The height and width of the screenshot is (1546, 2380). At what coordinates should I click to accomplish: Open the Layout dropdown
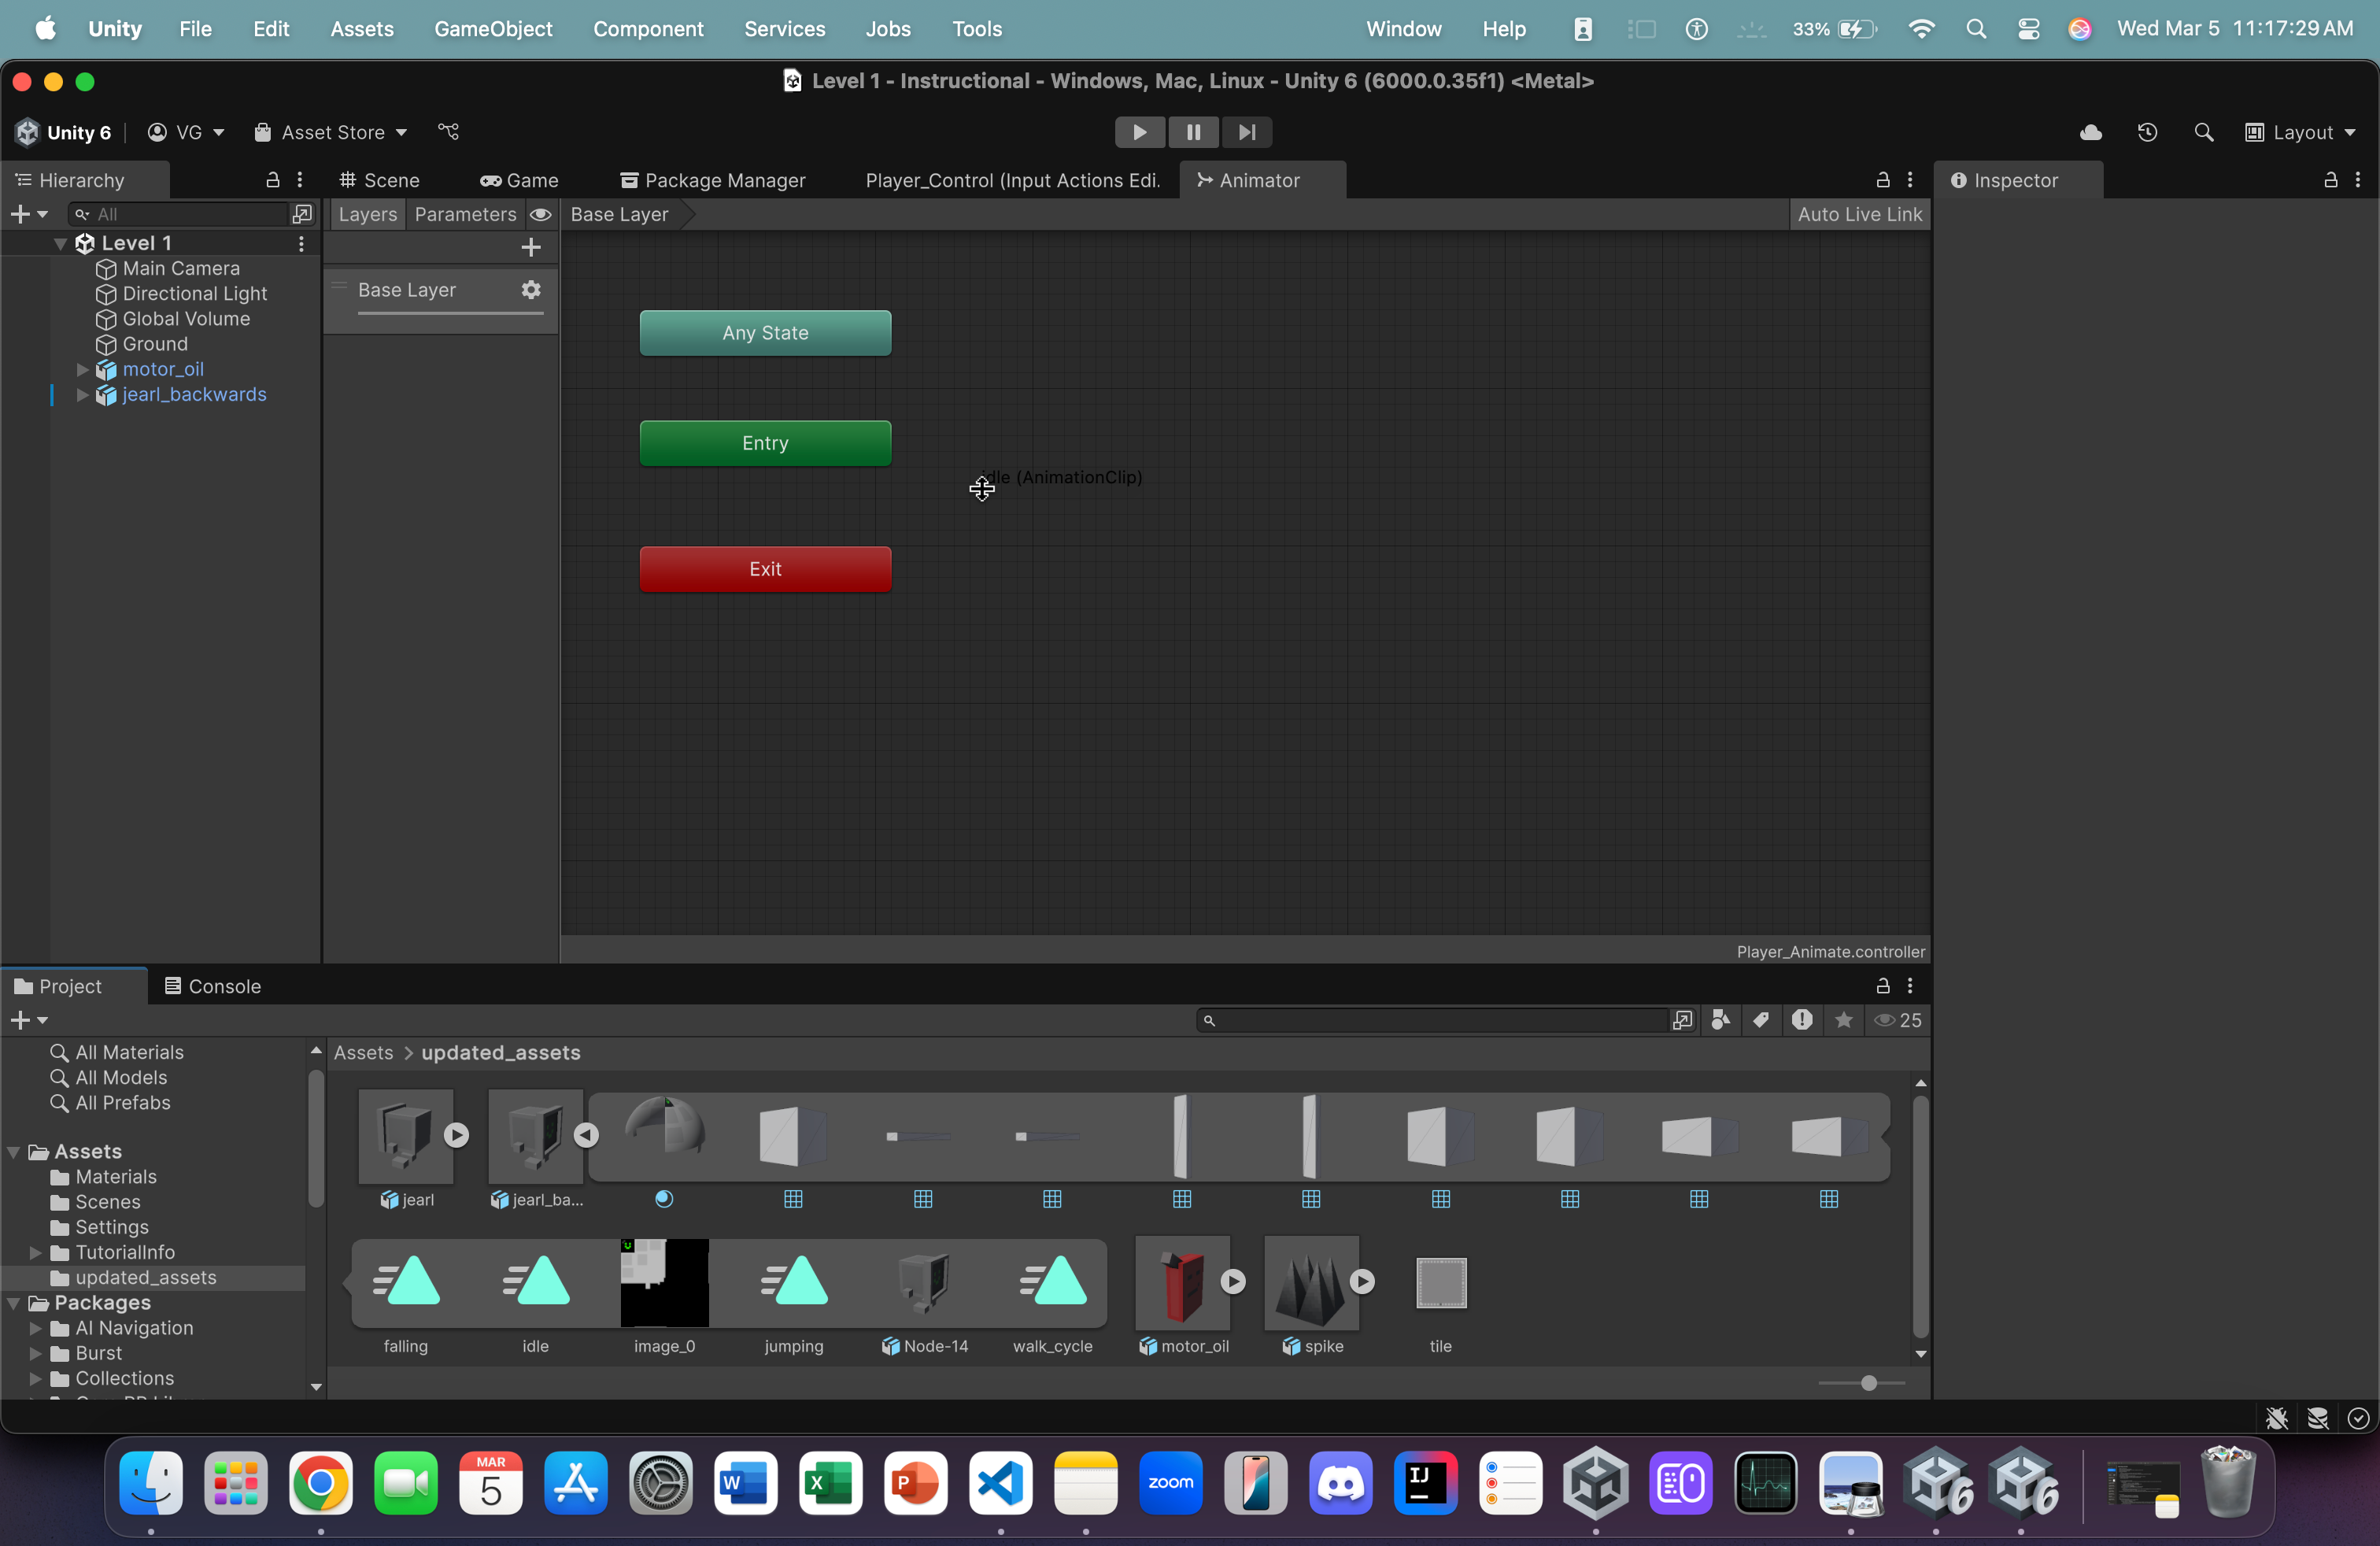(x=2300, y=132)
